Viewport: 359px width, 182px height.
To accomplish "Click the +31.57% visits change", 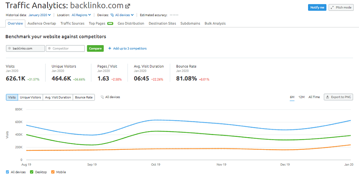I will coord(33,79).
